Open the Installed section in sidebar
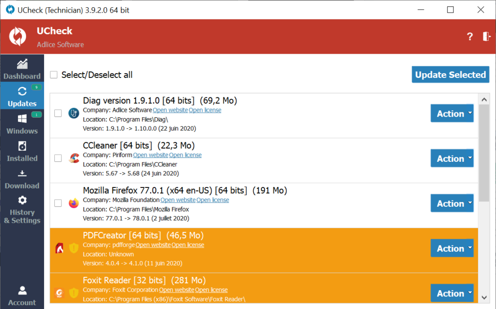This screenshot has height=309, width=496. tap(22, 152)
